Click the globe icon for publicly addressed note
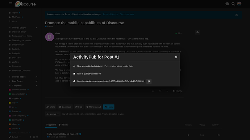The height and width of the screenshot is (140, 250). click(x=74, y=74)
